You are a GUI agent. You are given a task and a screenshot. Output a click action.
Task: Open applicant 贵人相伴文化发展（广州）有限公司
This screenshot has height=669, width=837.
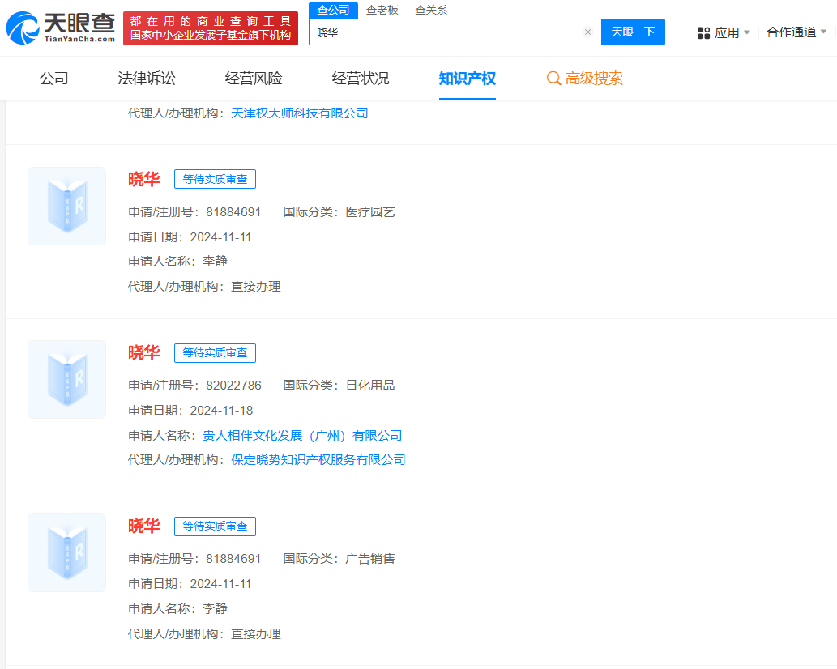(302, 435)
